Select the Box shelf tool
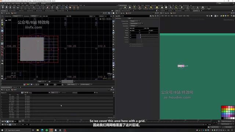This screenshot has width=235, height=132. 3,8
